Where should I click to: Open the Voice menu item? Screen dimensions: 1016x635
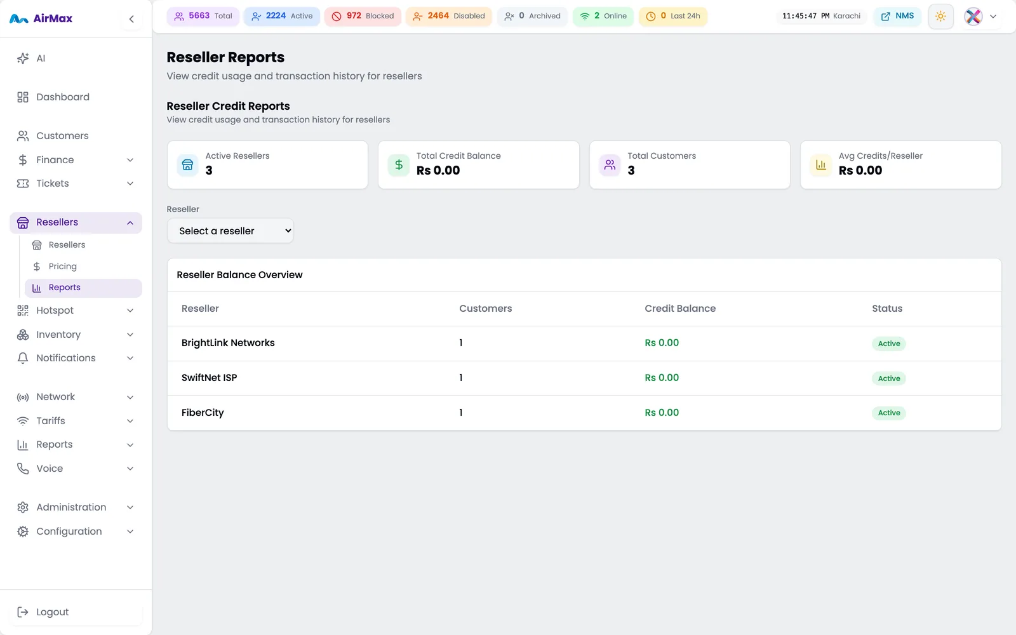coord(76,469)
